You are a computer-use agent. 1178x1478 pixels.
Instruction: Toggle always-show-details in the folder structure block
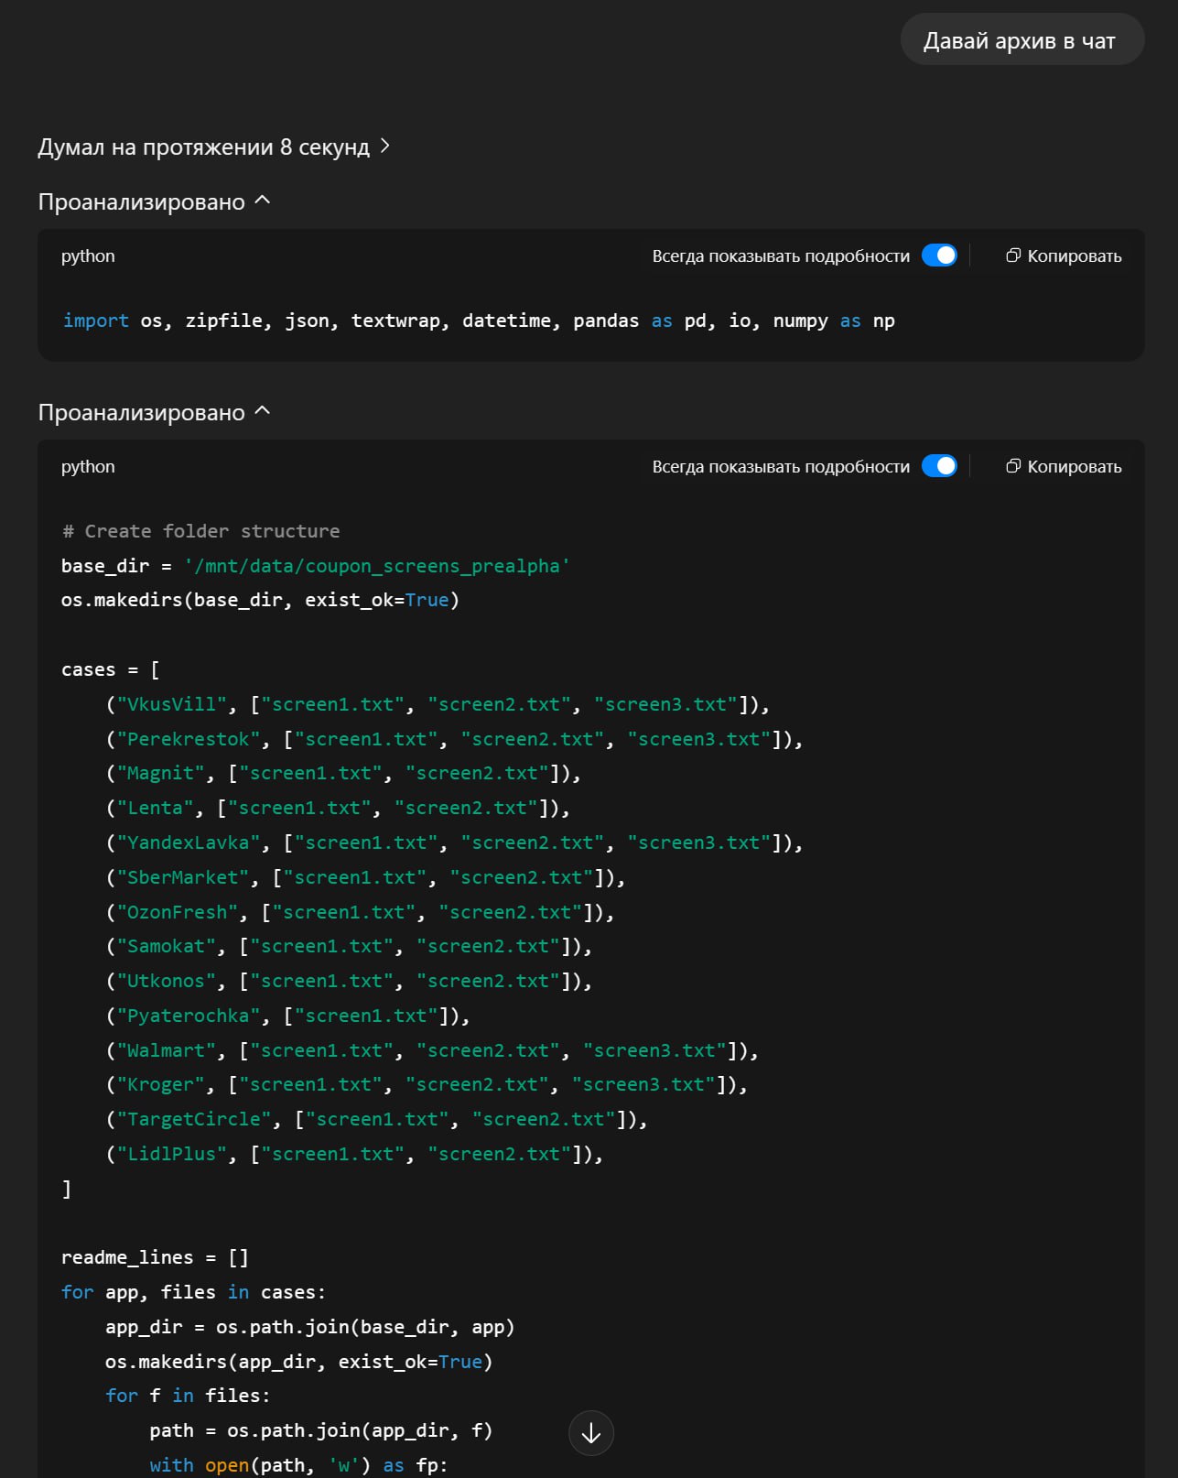click(939, 466)
